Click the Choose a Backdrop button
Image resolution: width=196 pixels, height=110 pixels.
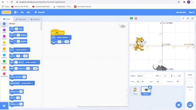tap(190, 105)
